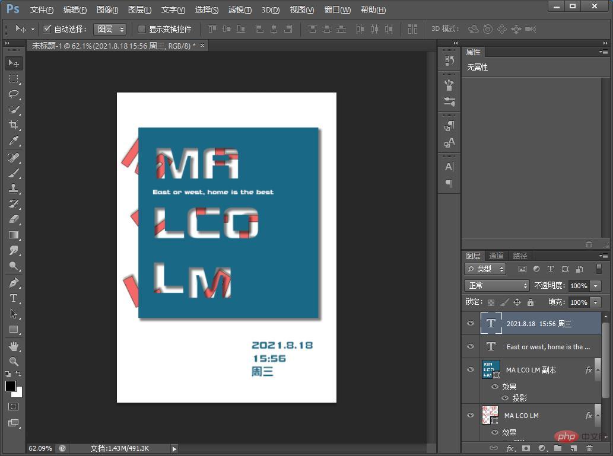Image resolution: width=613 pixels, height=456 pixels.
Task: Toggle the Auto-Select checkbox
Action: [x=47, y=28]
